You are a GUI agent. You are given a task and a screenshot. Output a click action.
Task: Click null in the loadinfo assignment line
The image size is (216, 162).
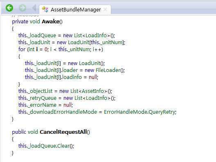tap(93, 77)
